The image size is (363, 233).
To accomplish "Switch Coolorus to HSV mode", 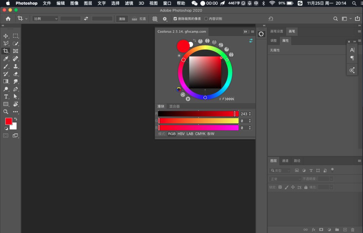I will pyautogui.click(x=181, y=134).
